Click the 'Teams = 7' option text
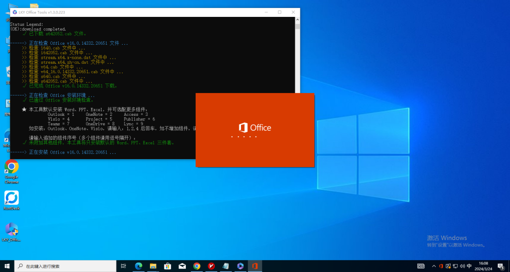 pyautogui.click(x=59, y=124)
